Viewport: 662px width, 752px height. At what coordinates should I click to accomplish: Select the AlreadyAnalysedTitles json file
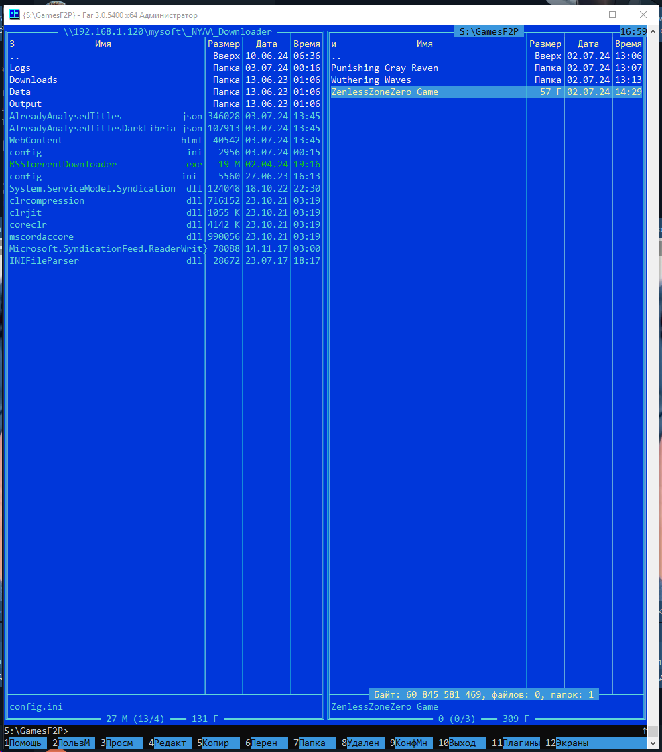coord(165,116)
